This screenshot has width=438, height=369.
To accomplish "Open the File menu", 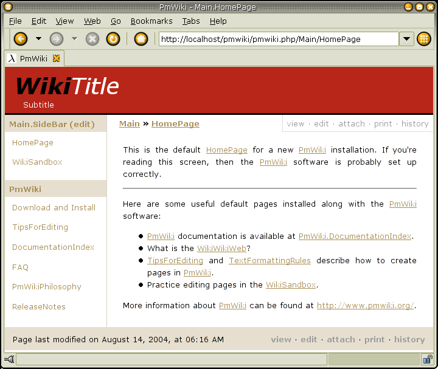I will pos(15,21).
